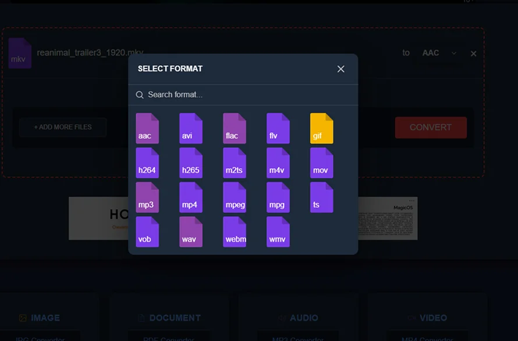Click the Add More Files button
518x341 pixels.
tap(63, 127)
